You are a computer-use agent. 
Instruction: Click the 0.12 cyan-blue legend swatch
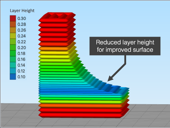pos(13,71)
